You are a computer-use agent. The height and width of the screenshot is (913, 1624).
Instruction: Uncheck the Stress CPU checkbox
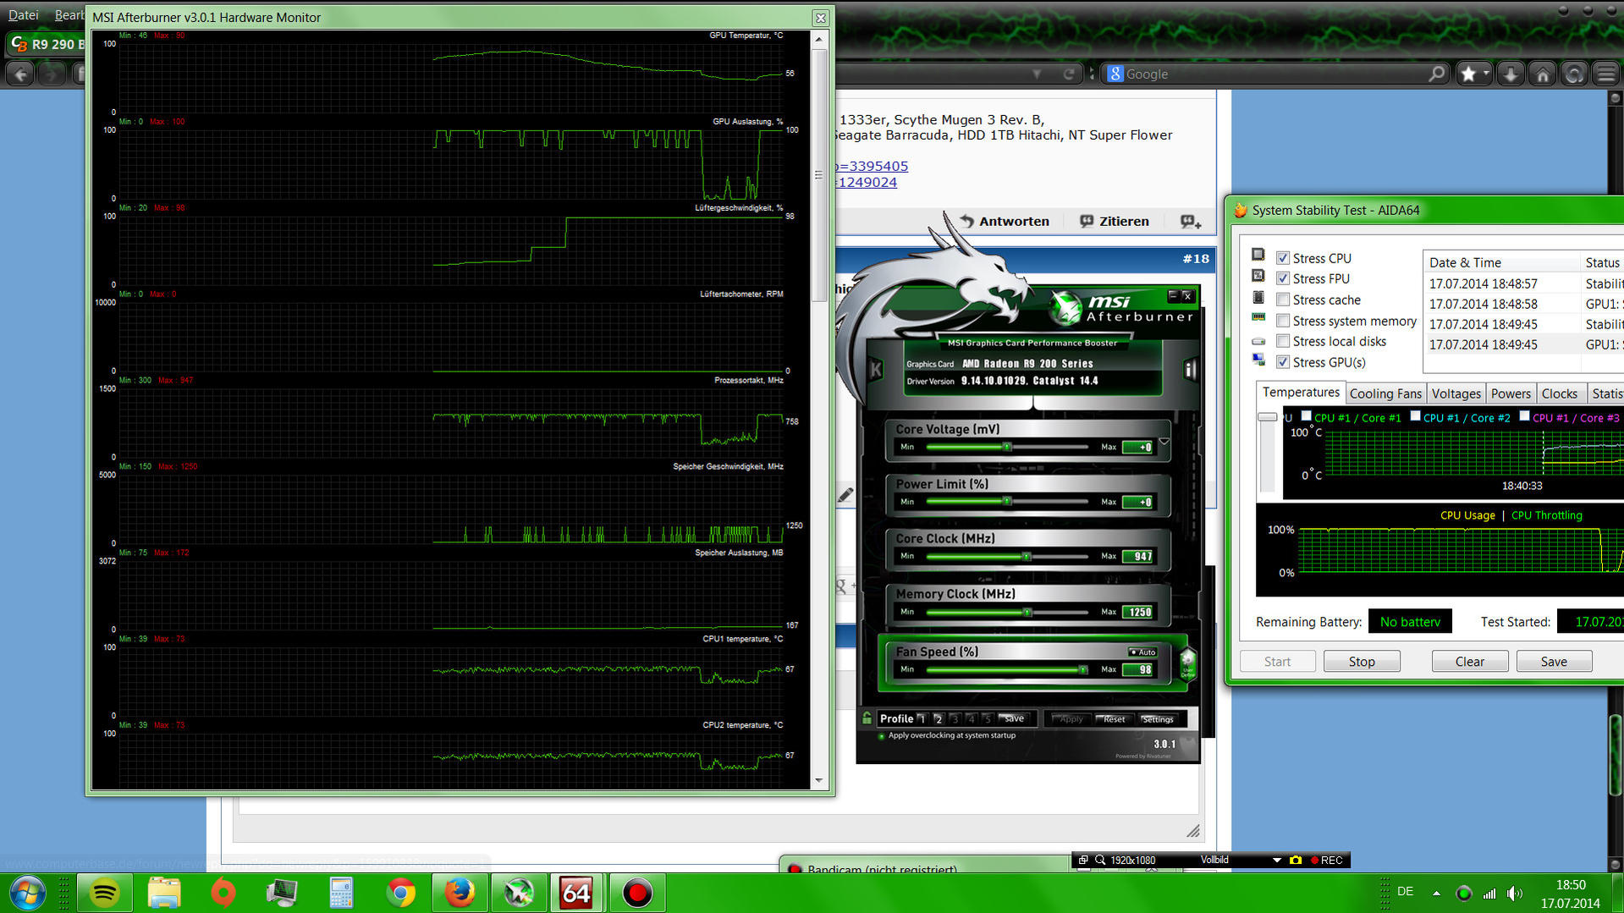[1283, 258]
